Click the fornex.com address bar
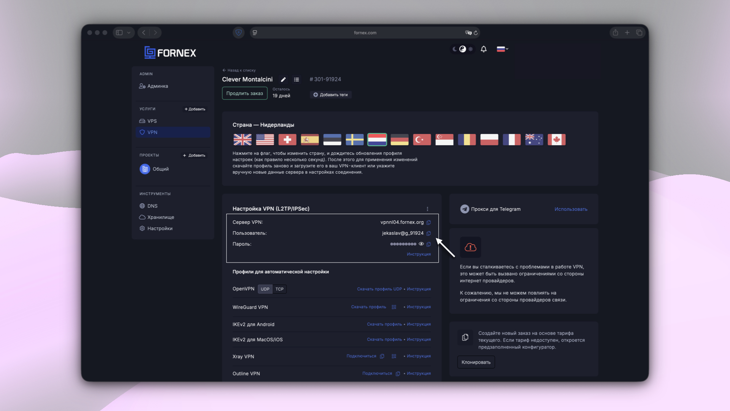The width and height of the screenshot is (730, 411). 365,33
